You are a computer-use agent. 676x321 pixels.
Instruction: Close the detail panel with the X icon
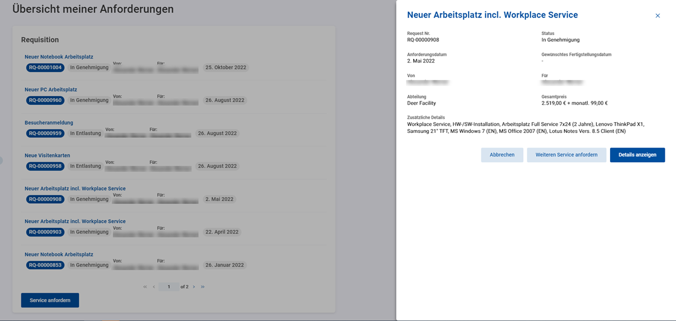657,16
